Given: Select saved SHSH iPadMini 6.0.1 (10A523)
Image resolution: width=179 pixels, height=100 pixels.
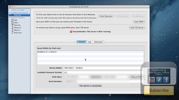Looking at the screenshot, I should click(90, 52).
